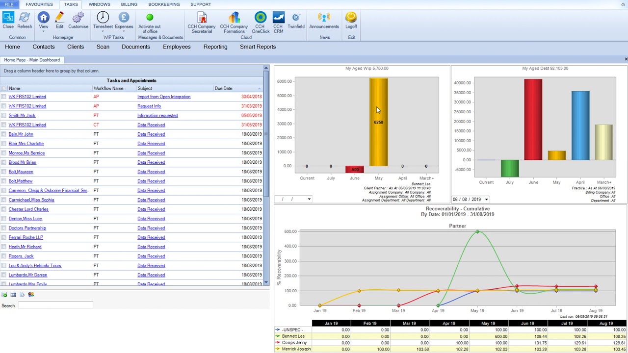This screenshot has height=353, width=628.
Task: Switch to the FAVOURITES ribbon tab
Action: pos(39,4)
